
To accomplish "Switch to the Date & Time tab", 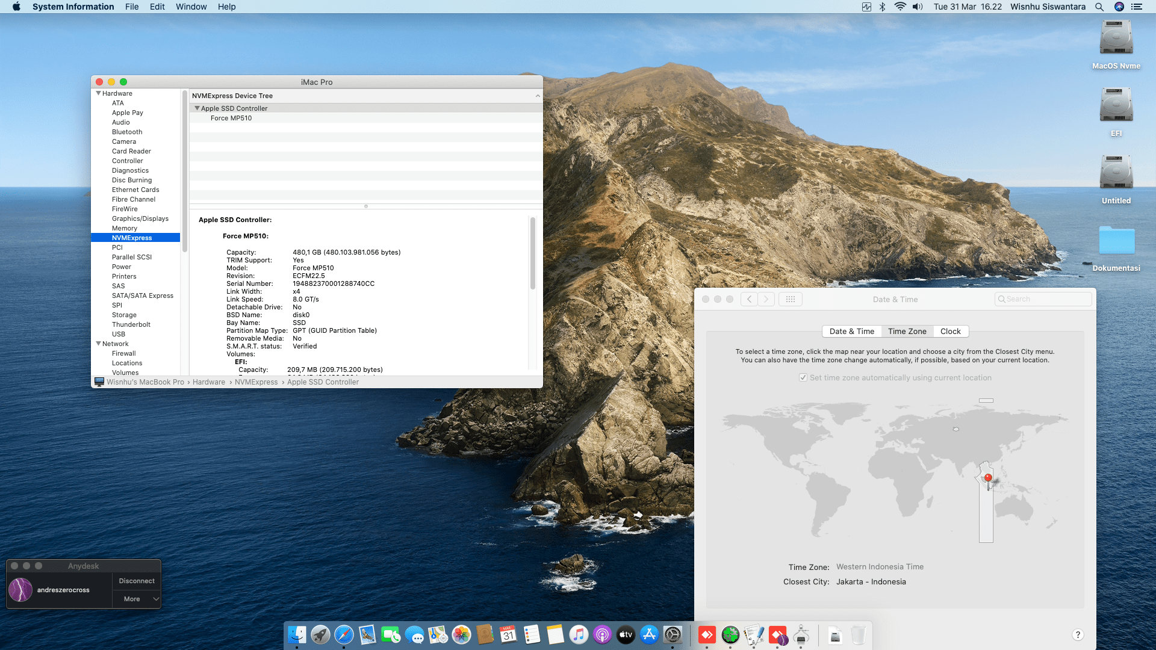I will coord(851,331).
